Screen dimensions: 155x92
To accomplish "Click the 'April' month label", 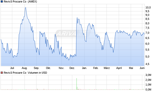I will tap(119, 68).
